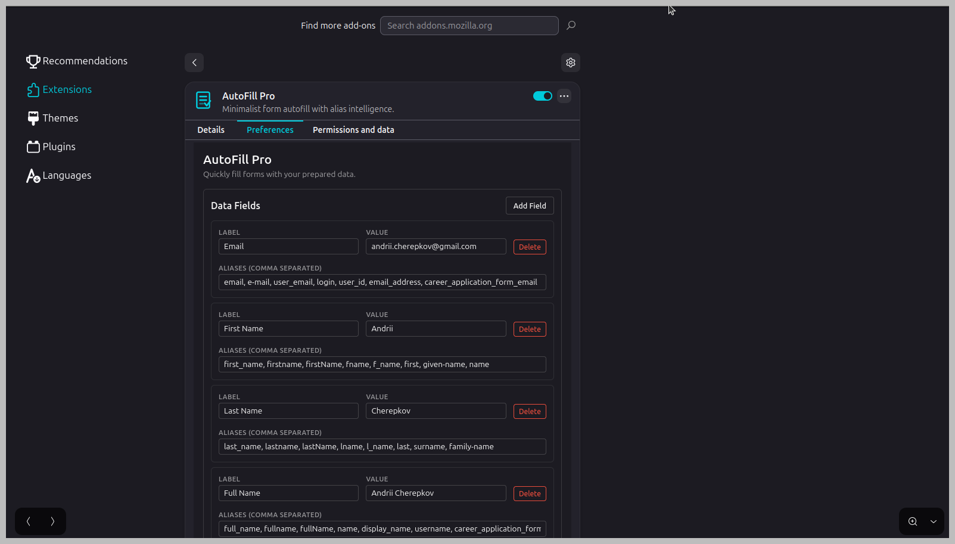Switch to the Preferences tab
955x544 pixels.
coord(270,130)
